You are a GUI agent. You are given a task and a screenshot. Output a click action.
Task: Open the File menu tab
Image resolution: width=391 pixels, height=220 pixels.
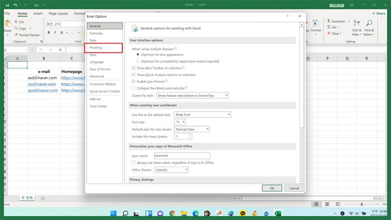coord(7,13)
